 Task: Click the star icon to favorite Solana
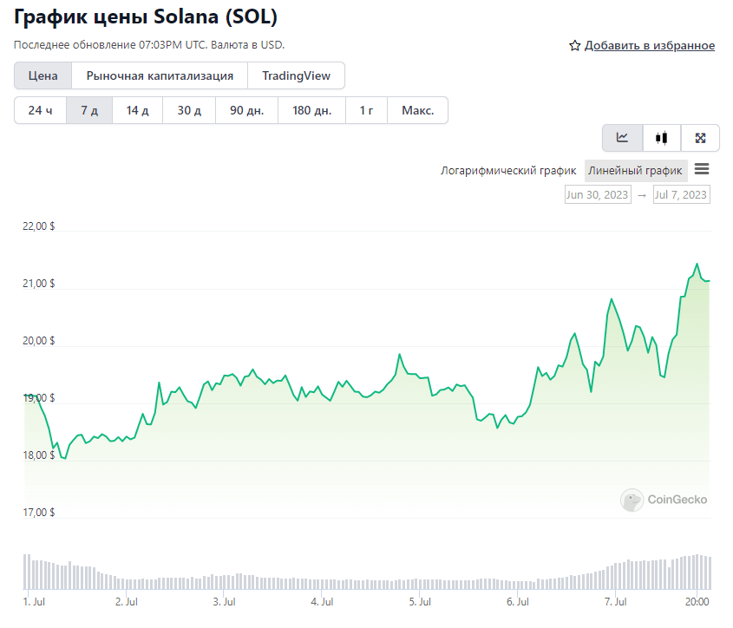tap(574, 45)
